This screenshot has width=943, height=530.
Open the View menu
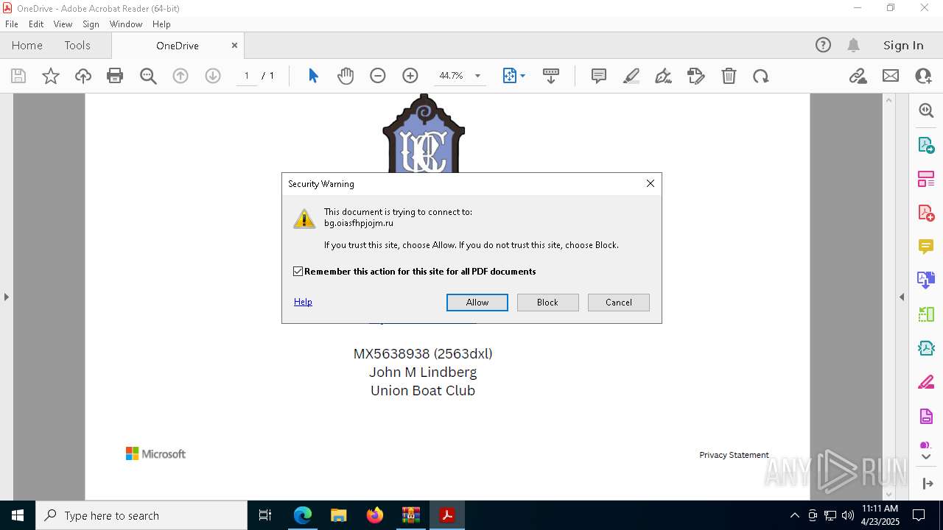pyautogui.click(x=63, y=24)
